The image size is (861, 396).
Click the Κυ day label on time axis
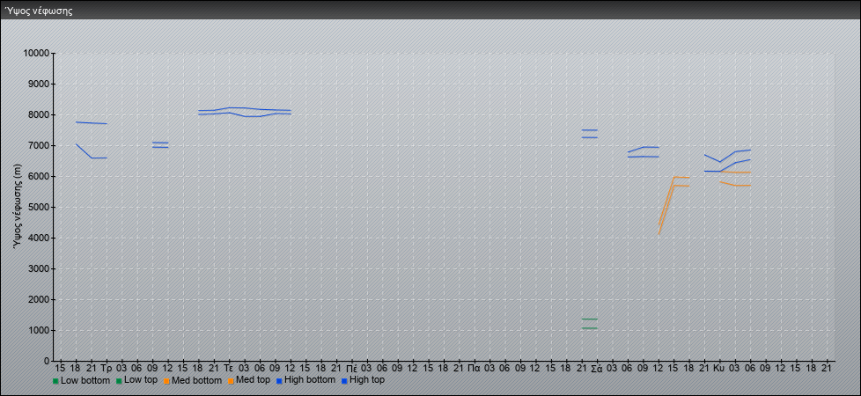pyautogui.click(x=720, y=369)
